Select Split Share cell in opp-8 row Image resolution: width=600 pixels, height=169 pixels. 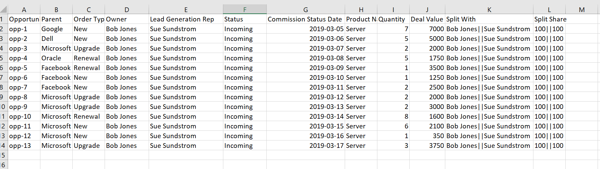point(549,97)
